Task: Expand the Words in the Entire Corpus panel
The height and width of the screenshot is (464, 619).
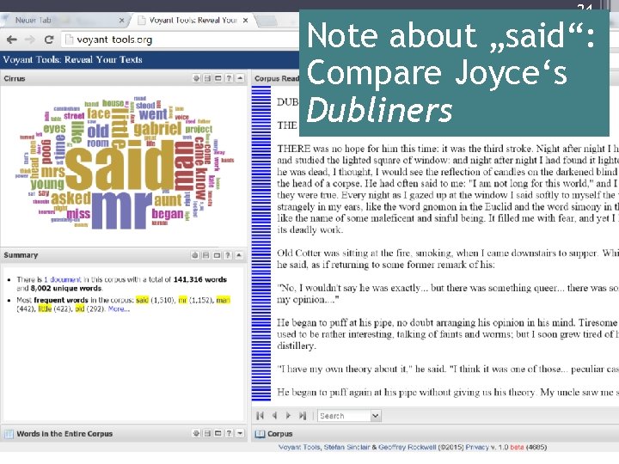Action: [x=240, y=433]
